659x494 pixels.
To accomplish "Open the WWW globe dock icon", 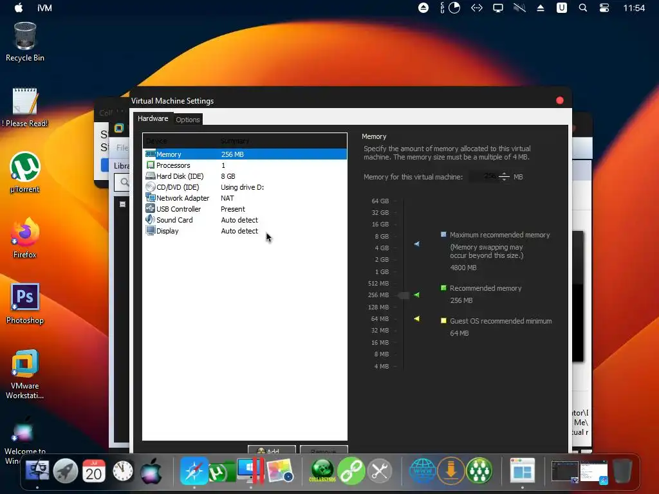I will pyautogui.click(x=423, y=471).
